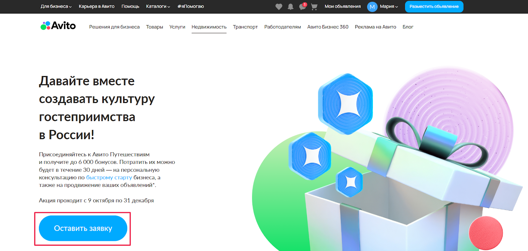Go to the Товары section
This screenshot has height=251, width=528.
pyautogui.click(x=154, y=27)
